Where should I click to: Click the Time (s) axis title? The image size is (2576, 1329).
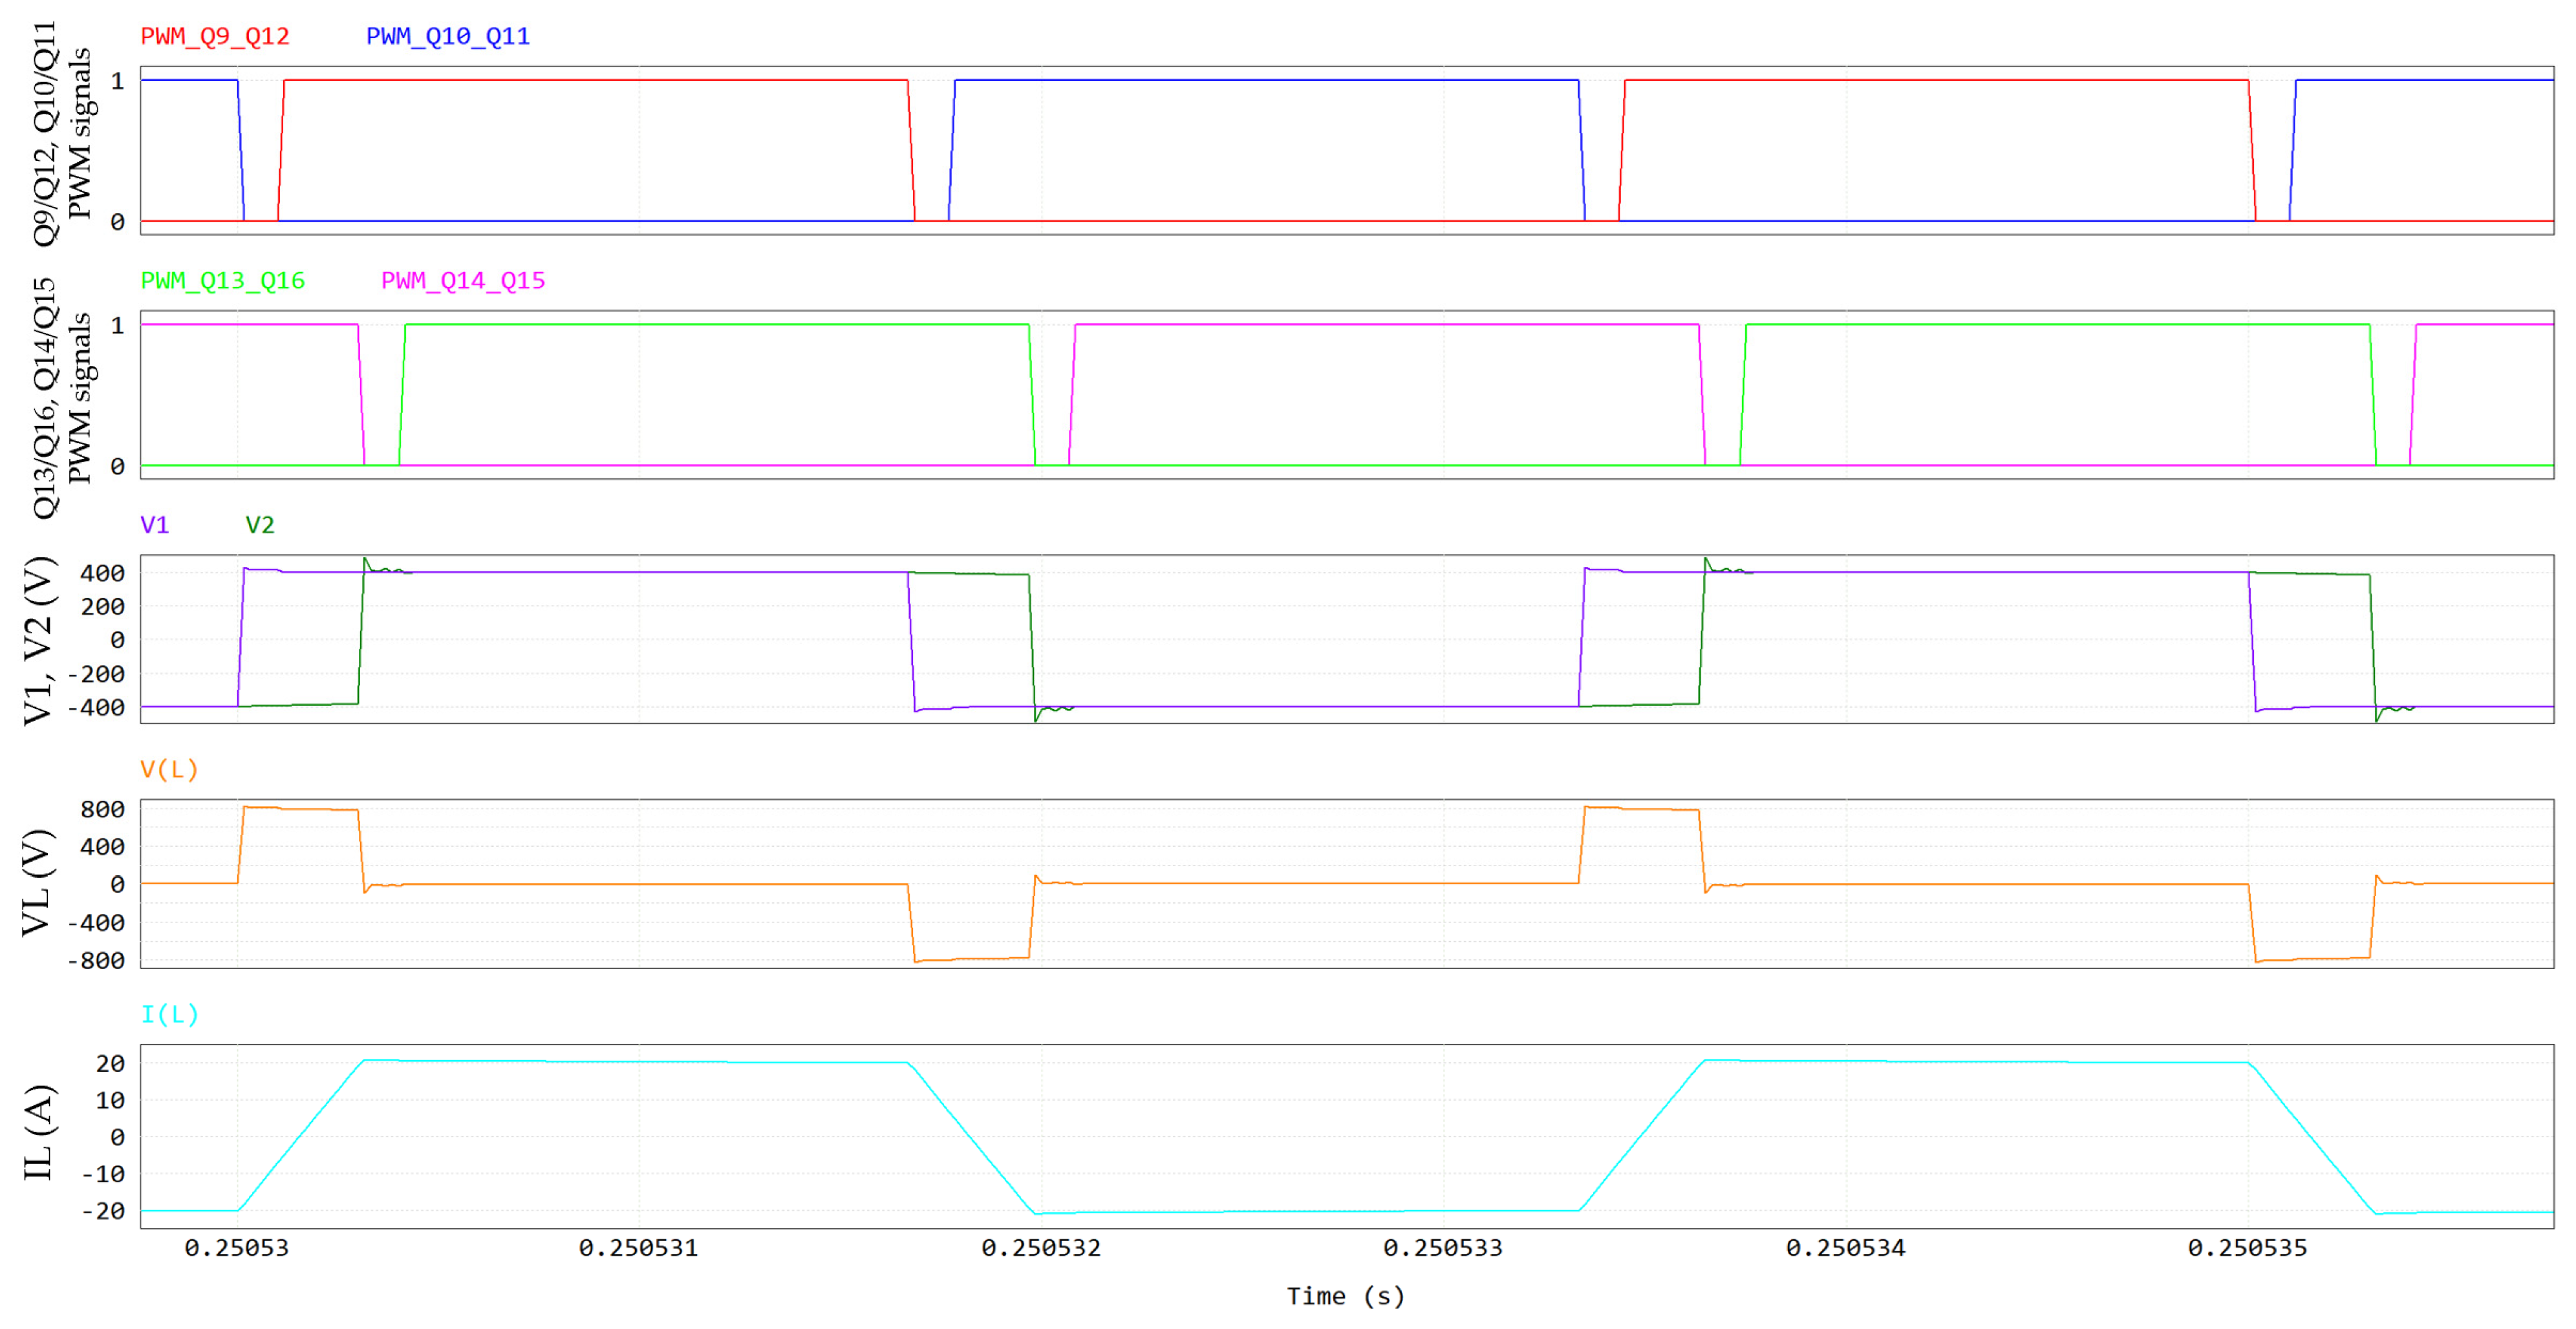(1345, 1296)
